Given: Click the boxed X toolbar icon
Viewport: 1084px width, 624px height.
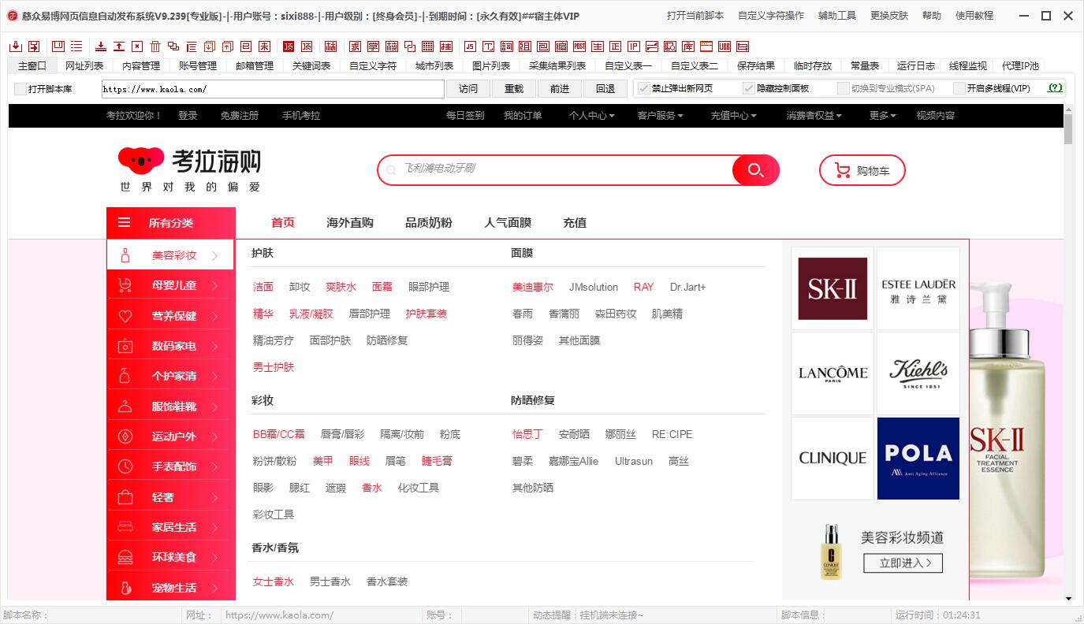Looking at the screenshot, I should (137, 46).
